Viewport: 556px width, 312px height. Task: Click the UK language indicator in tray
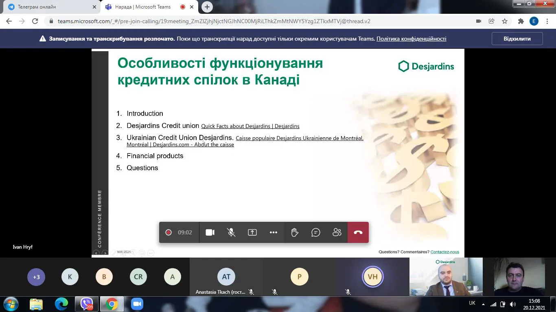[472, 303]
